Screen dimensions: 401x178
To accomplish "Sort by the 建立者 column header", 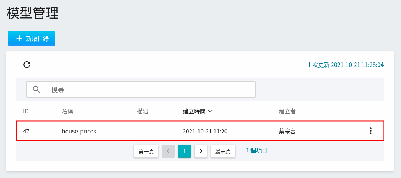I will coord(287,111).
